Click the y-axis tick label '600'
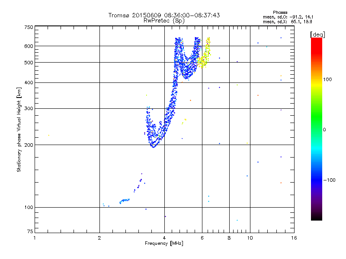 click(29, 46)
